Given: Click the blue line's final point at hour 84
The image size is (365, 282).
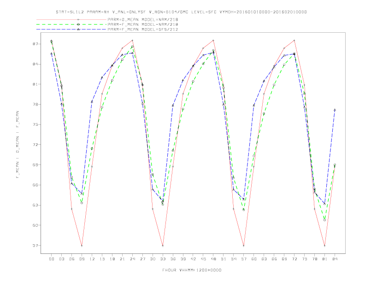Looking at the screenshot, I should pos(335,110).
